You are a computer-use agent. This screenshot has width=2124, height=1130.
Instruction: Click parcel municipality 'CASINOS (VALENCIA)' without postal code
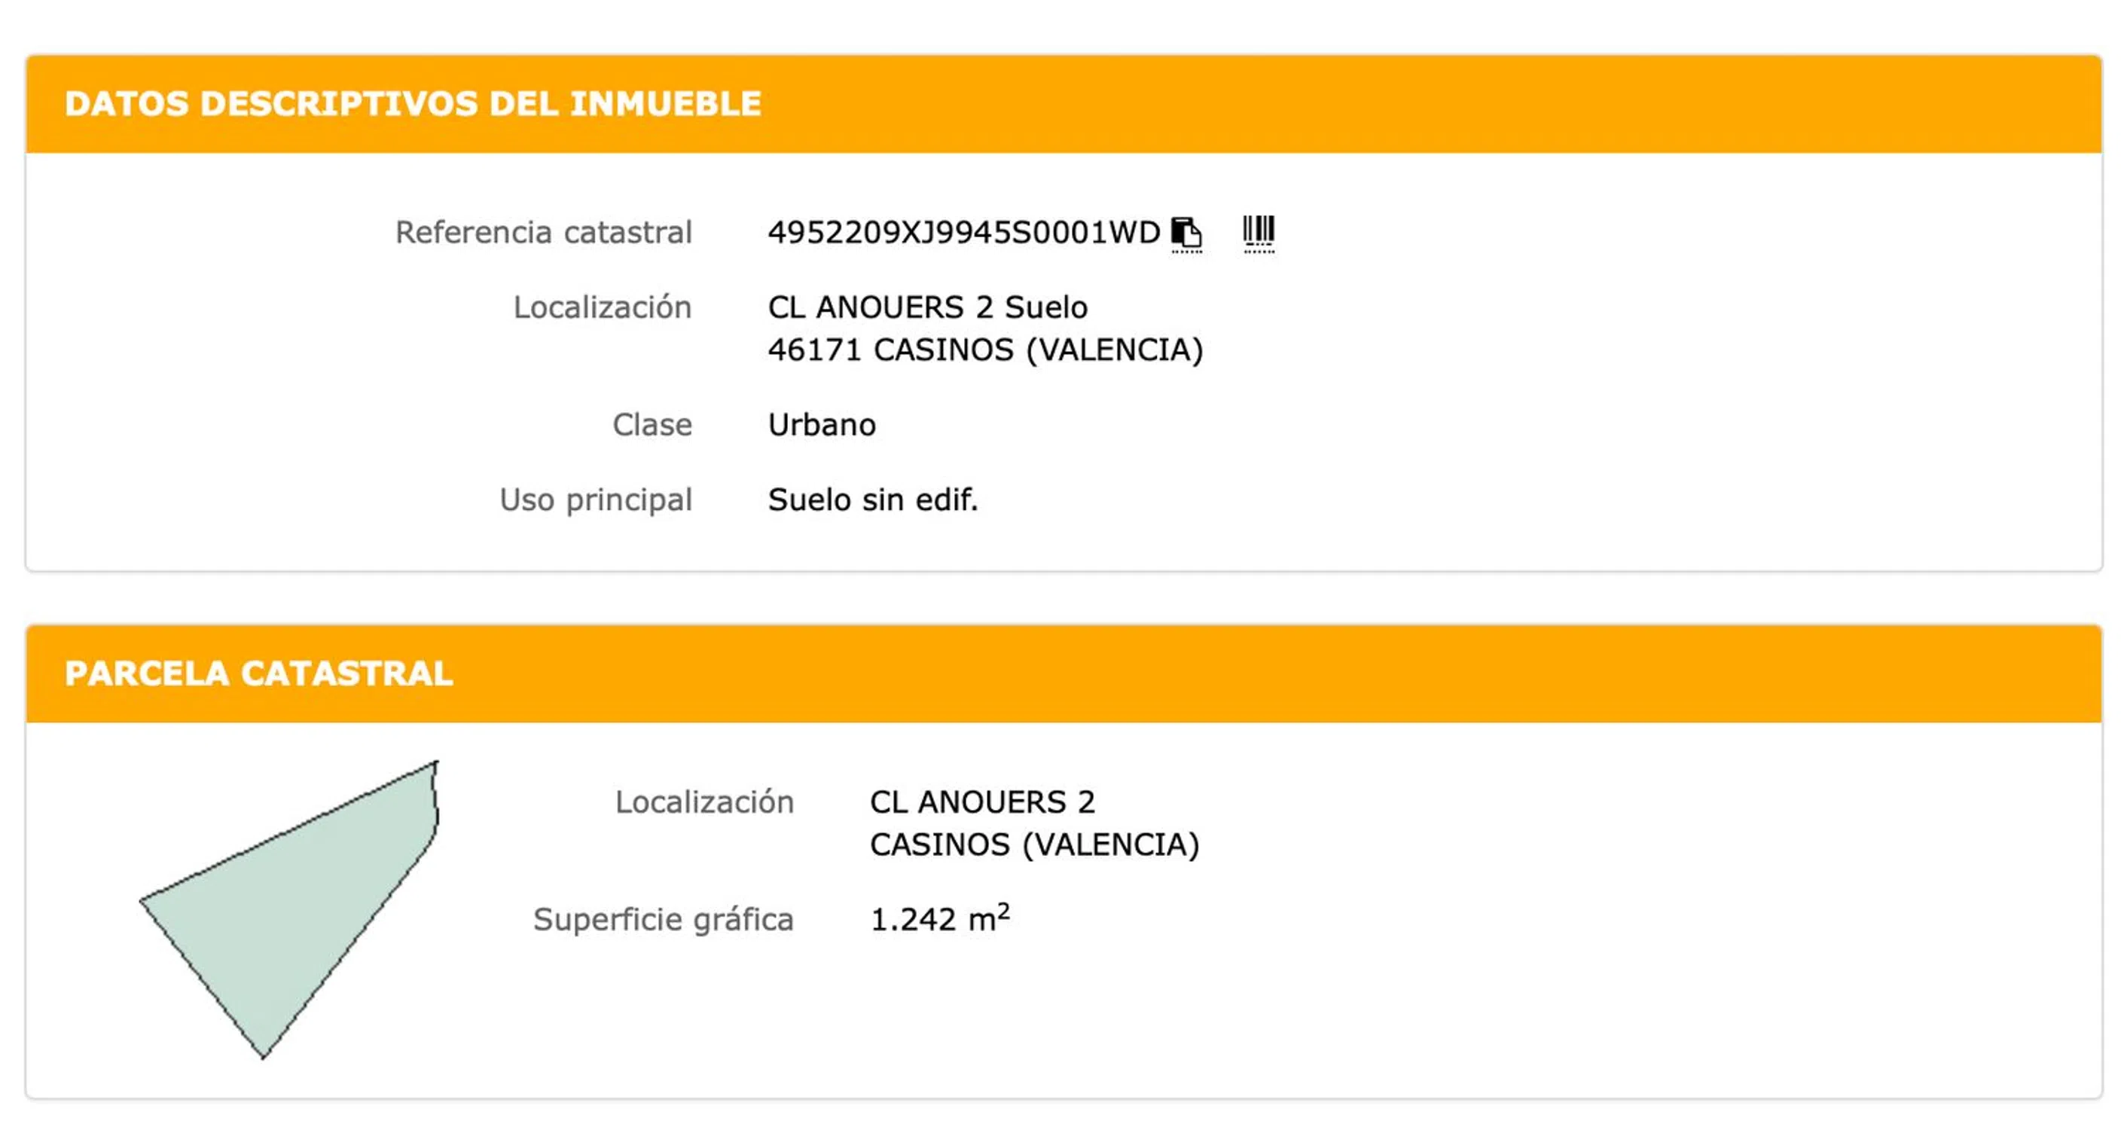1034,844
